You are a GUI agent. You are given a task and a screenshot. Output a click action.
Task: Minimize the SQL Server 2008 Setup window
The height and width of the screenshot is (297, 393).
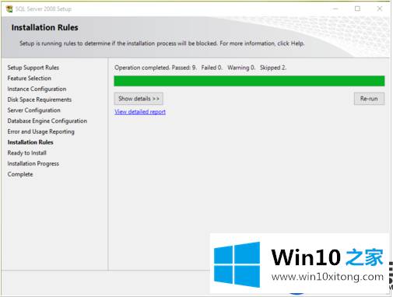coord(335,9)
